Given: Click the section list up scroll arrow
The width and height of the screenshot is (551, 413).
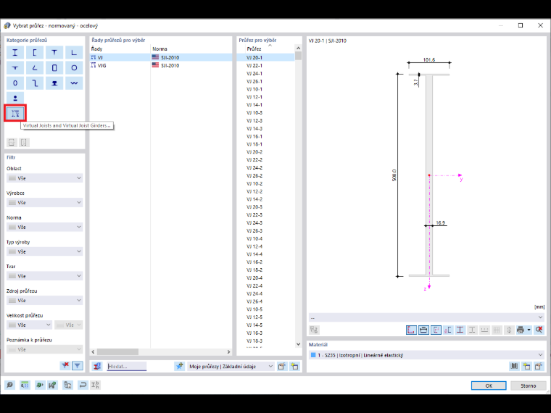Looking at the screenshot, I should pyautogui.click(x=299, y=48).
